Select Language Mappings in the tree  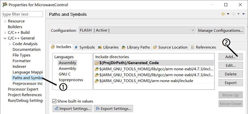tap(27, 72)
